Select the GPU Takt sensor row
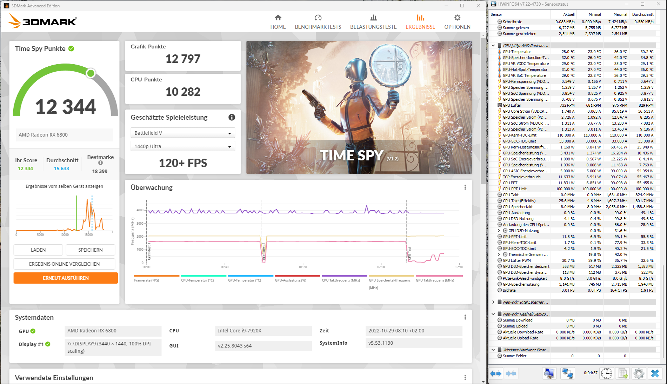 coord(572,195)
